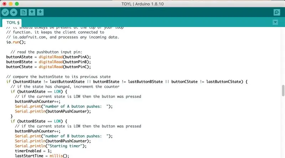Screen dimensions: 285x158
Task: Click LOW in the buttonBState condition
Action: click(x=57, y=121)
